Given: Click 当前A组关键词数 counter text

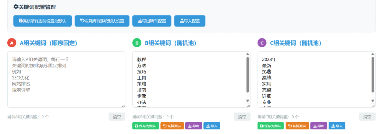Looking at the screenshot, I should click(x=28, y=117).
